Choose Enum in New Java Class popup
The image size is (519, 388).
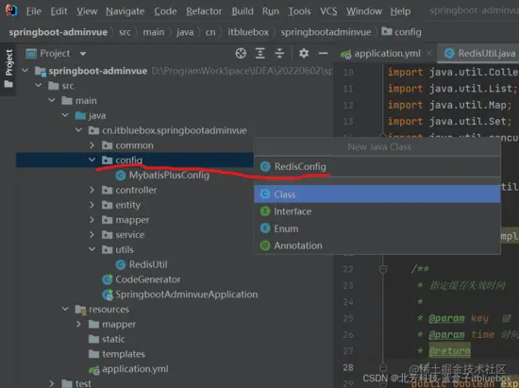(377, 228)
